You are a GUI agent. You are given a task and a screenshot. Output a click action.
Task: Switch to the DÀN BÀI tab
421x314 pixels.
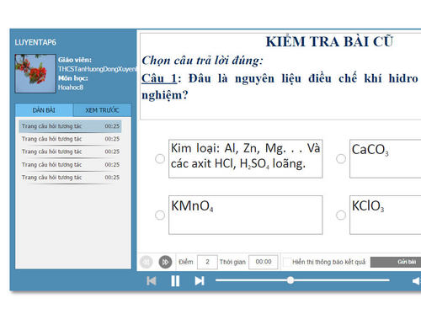coord(44,110)
